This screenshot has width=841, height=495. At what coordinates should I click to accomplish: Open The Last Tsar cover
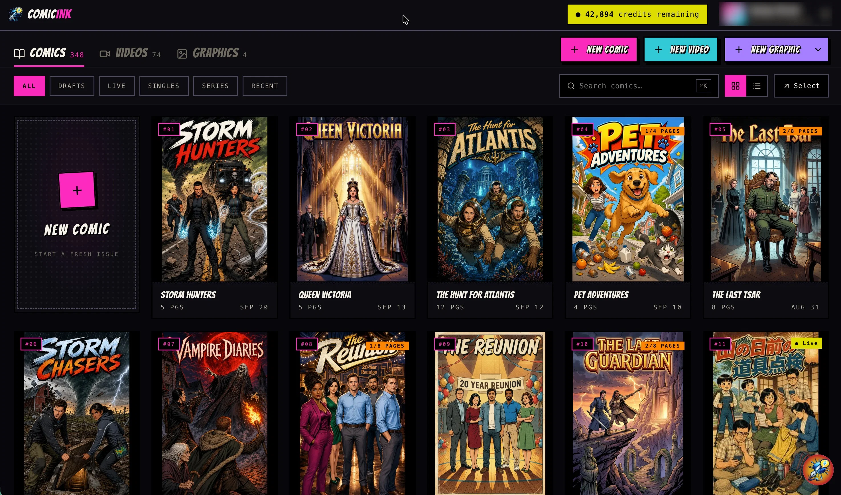point(765,199)
